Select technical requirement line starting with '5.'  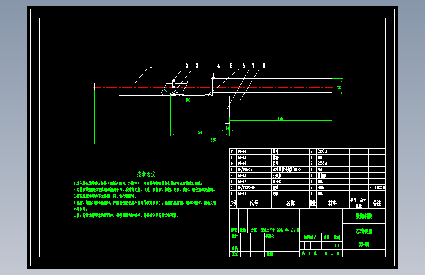pos(126,216)
